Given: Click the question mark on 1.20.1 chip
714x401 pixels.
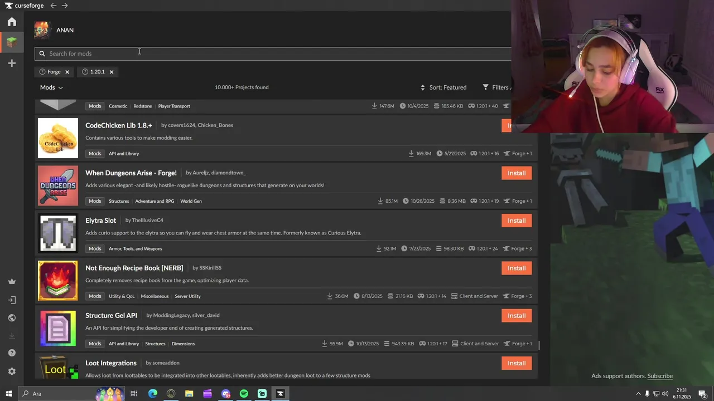Looking at the screenshot, I should click(x=85, y=72).
